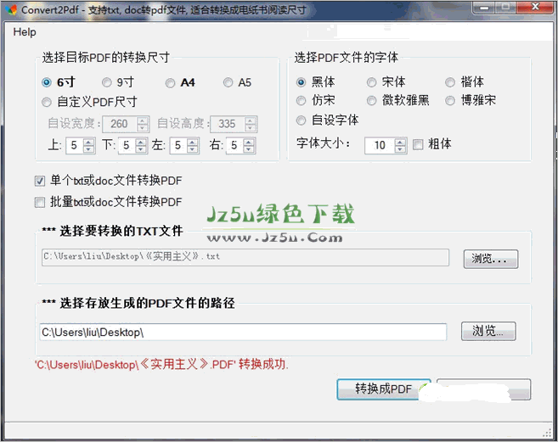Click the 选择目标PDF的转换尺寸 group label
Viewport: 558px width, 442px height.
(105, 57)
